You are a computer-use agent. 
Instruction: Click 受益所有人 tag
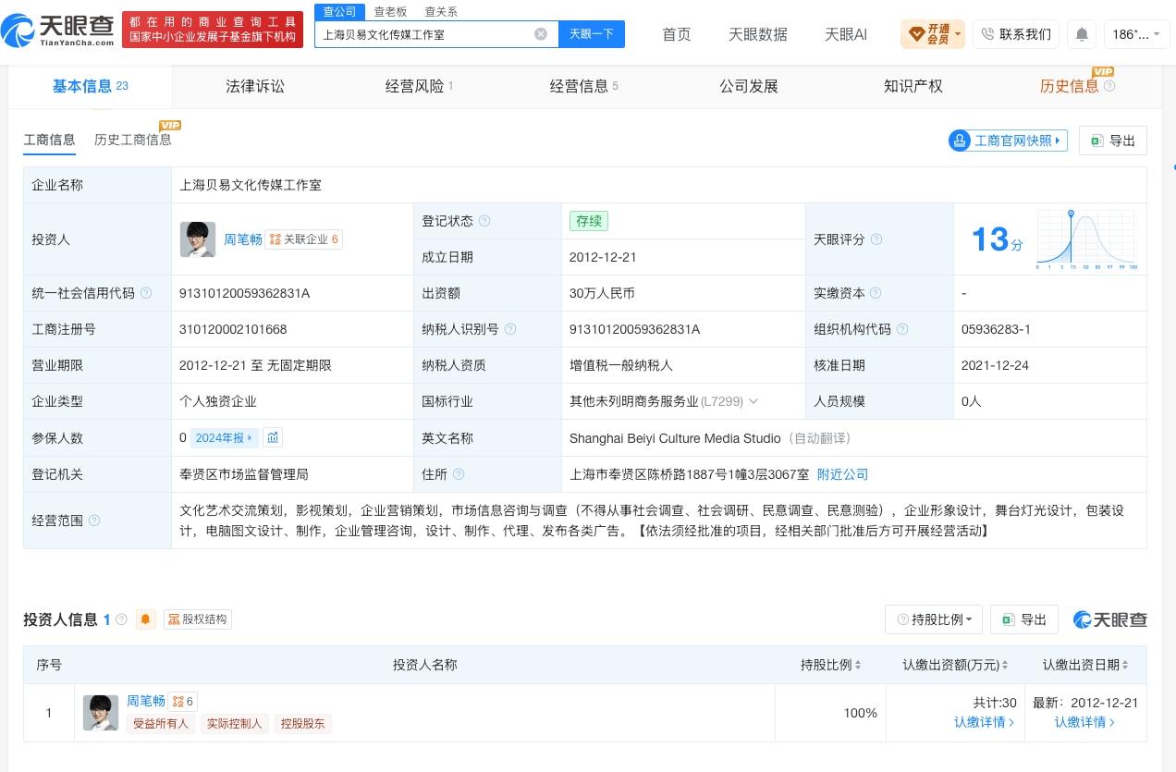click(x=161, y=724)
